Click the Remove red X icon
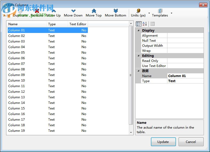This screenshot has width=210, height=152. click(x=37, y=11)
